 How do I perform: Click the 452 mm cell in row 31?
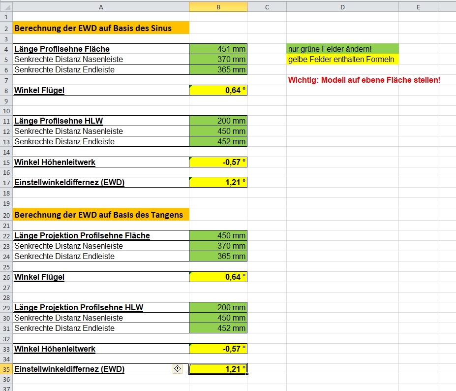(218, 328)
